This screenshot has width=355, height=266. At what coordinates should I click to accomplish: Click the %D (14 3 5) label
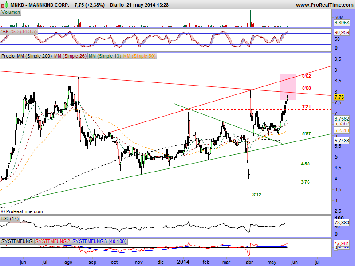pos(24,31)
